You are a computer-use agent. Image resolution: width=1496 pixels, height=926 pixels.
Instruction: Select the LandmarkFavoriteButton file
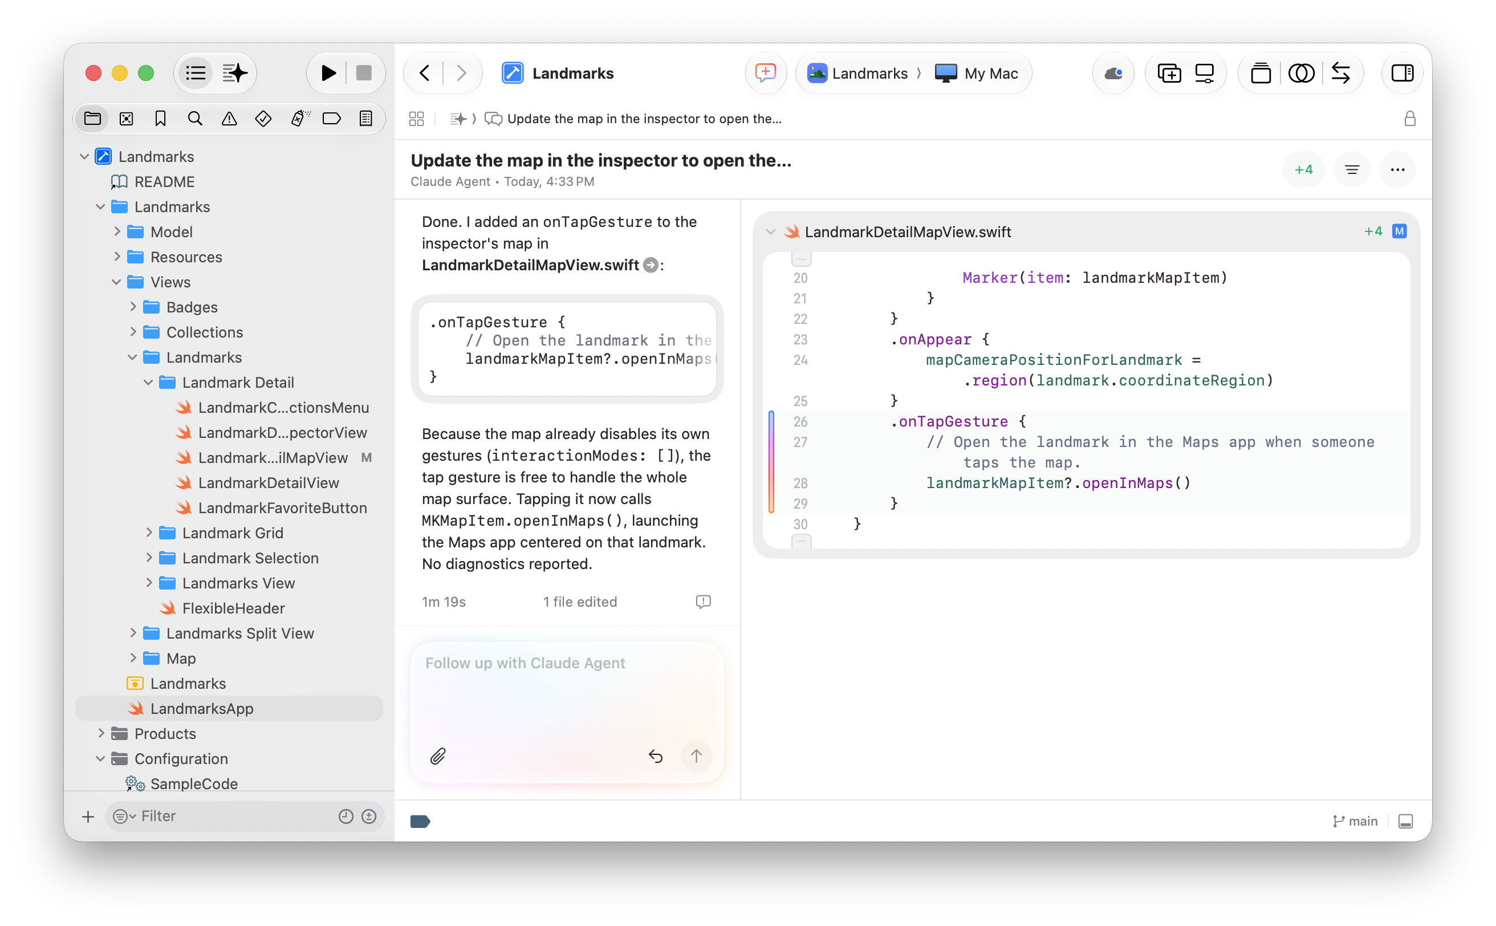point(271,507)
